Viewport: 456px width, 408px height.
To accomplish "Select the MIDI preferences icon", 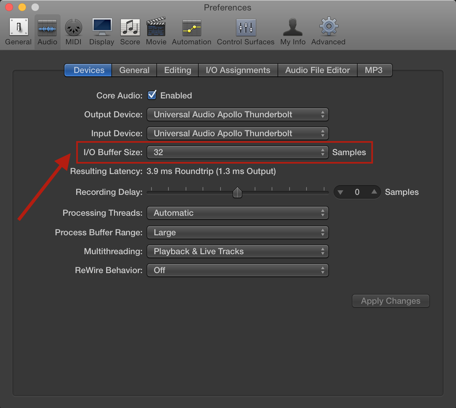I will [73, 27].
